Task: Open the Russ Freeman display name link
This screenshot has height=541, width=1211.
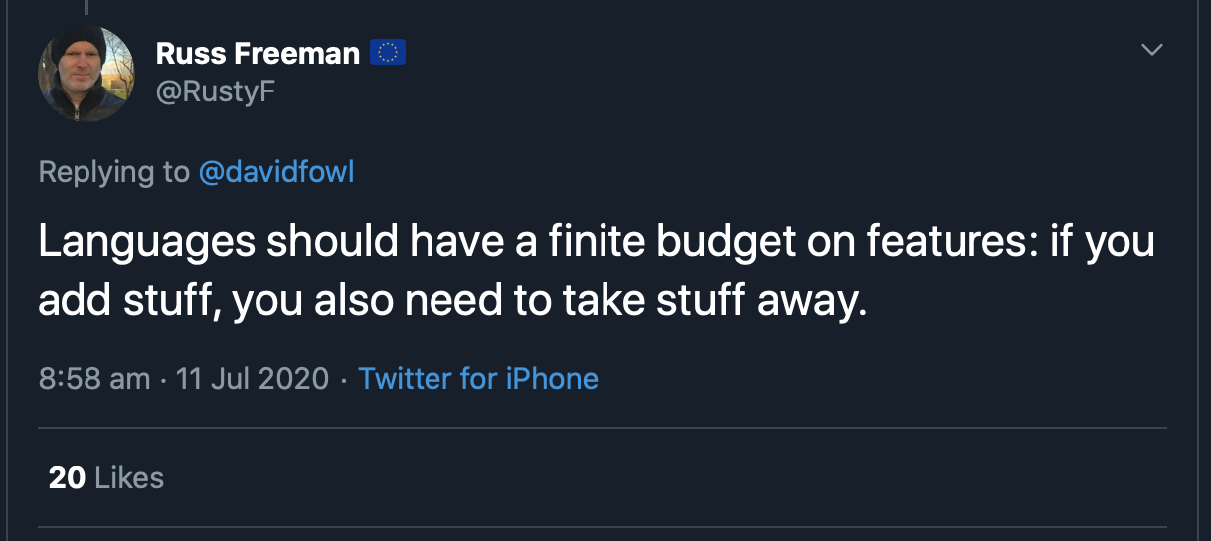Action: coord(258,54)
